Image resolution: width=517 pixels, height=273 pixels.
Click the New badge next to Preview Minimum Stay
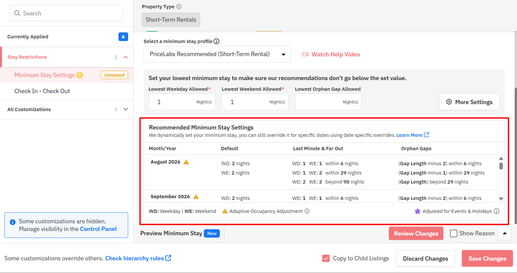(x=212, y=233)
